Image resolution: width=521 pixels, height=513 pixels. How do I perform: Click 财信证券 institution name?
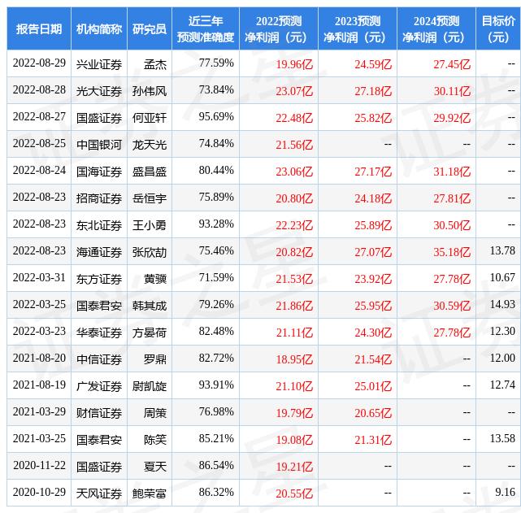98,413
